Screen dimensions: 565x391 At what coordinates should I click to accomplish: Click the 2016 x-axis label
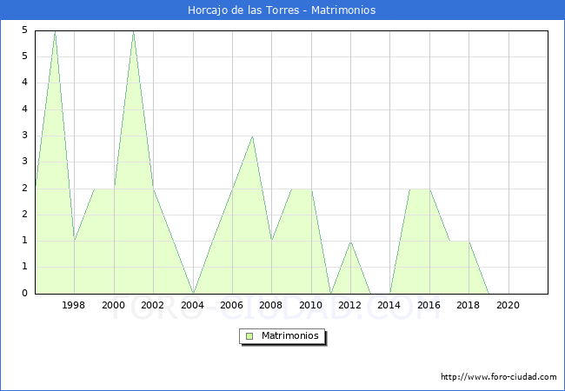(429, 305)
